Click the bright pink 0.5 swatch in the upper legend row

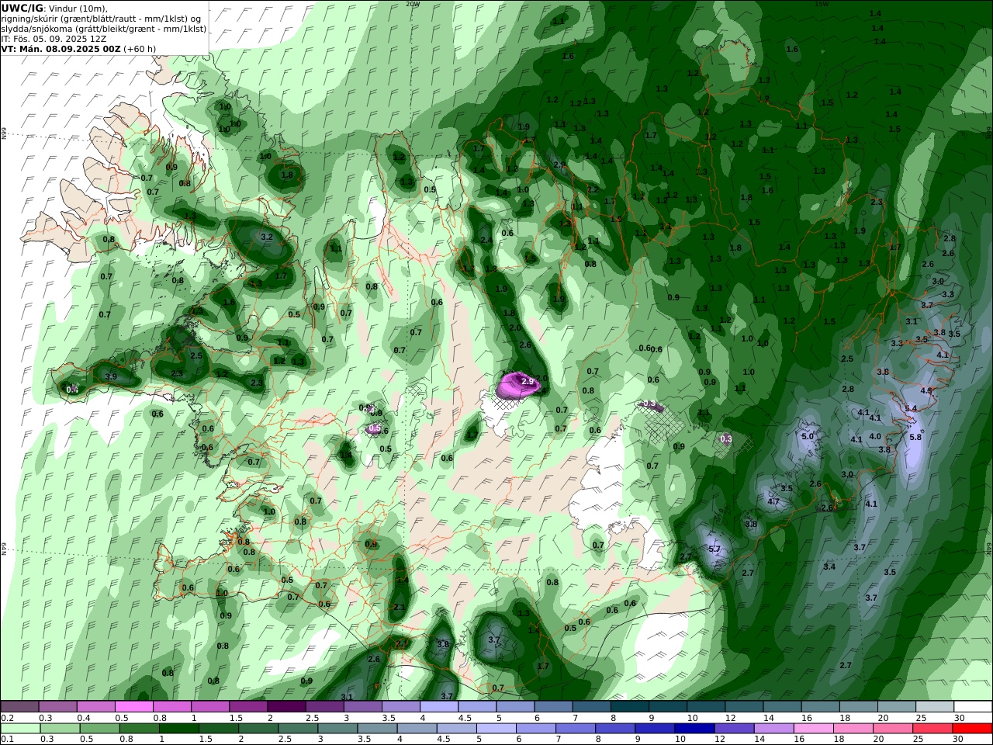[133, 707]
